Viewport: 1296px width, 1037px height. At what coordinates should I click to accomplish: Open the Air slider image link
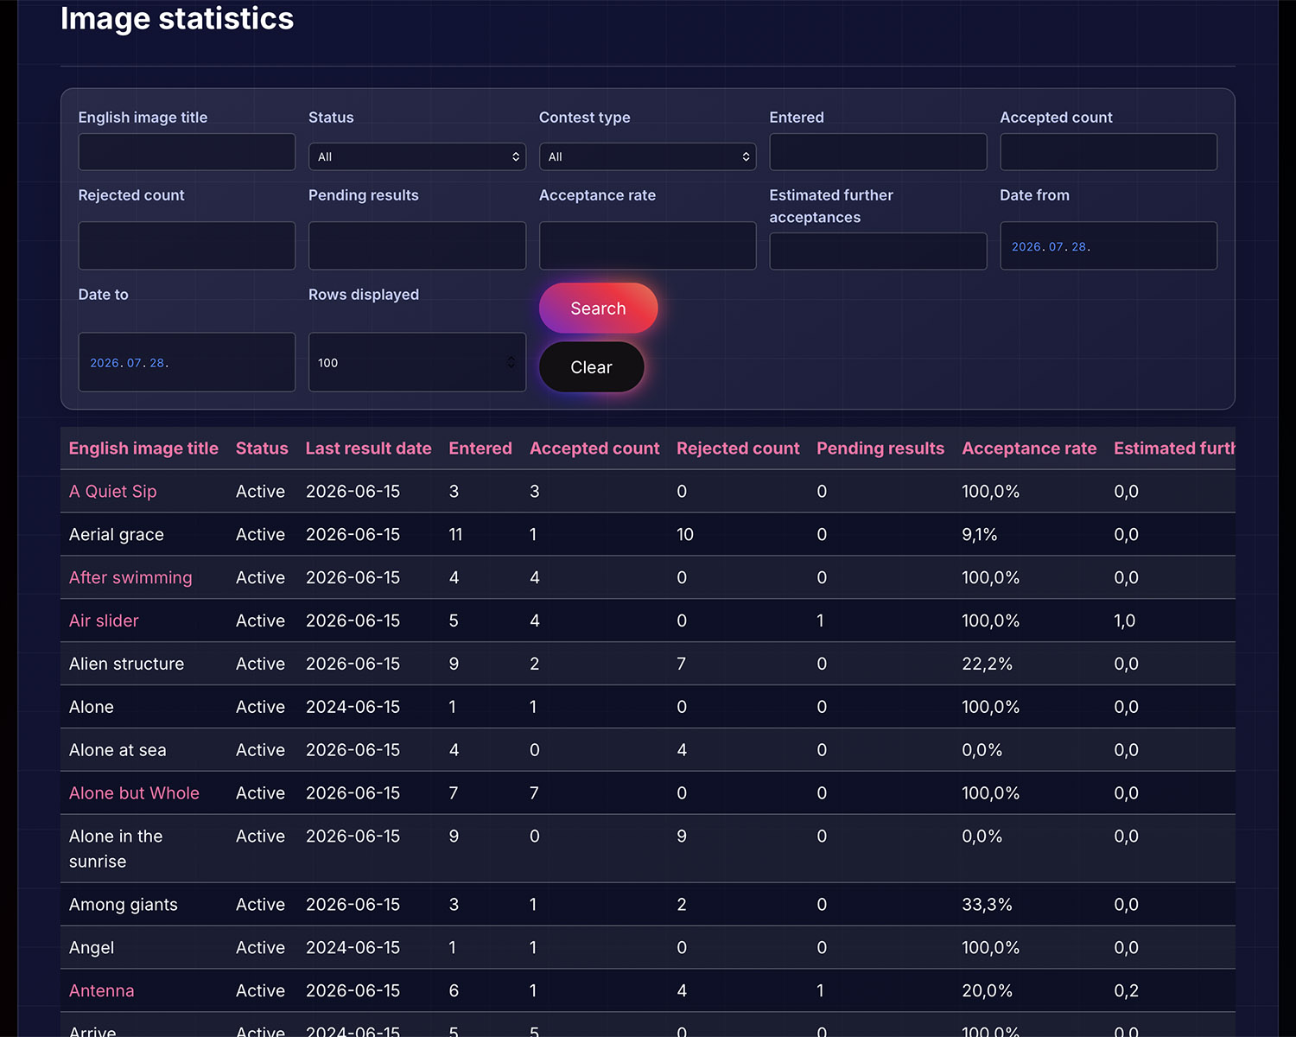(x=104, y=620)
